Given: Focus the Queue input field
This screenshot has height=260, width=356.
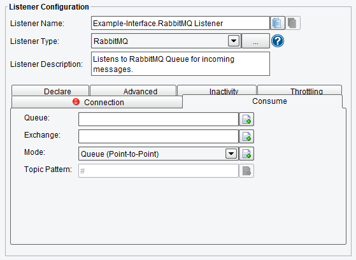Looking at the screenshot, I should coord(159,119).
